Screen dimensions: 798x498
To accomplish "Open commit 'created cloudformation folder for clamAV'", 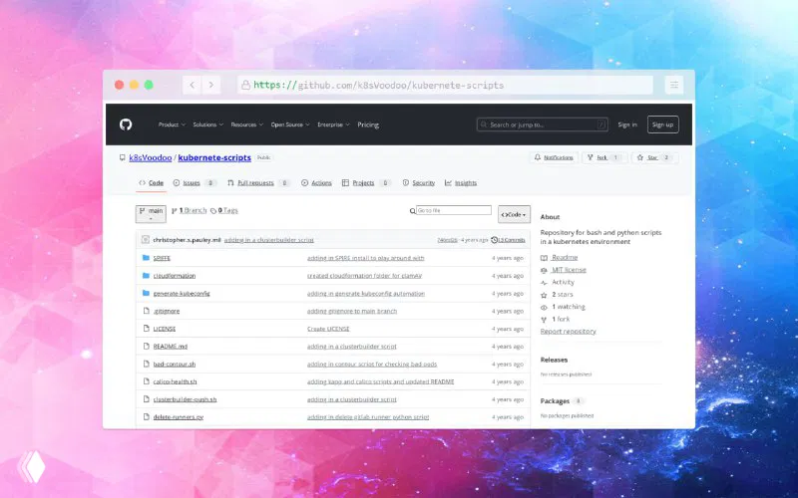I will pos(364,276).
